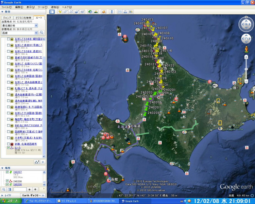Click the Street View pegman icon
The width and height of the screenshot is (255, 204).
(246, 49)
